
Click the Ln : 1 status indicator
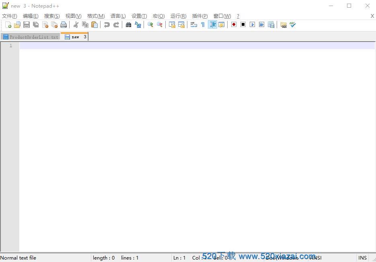[x=179, y=258]
